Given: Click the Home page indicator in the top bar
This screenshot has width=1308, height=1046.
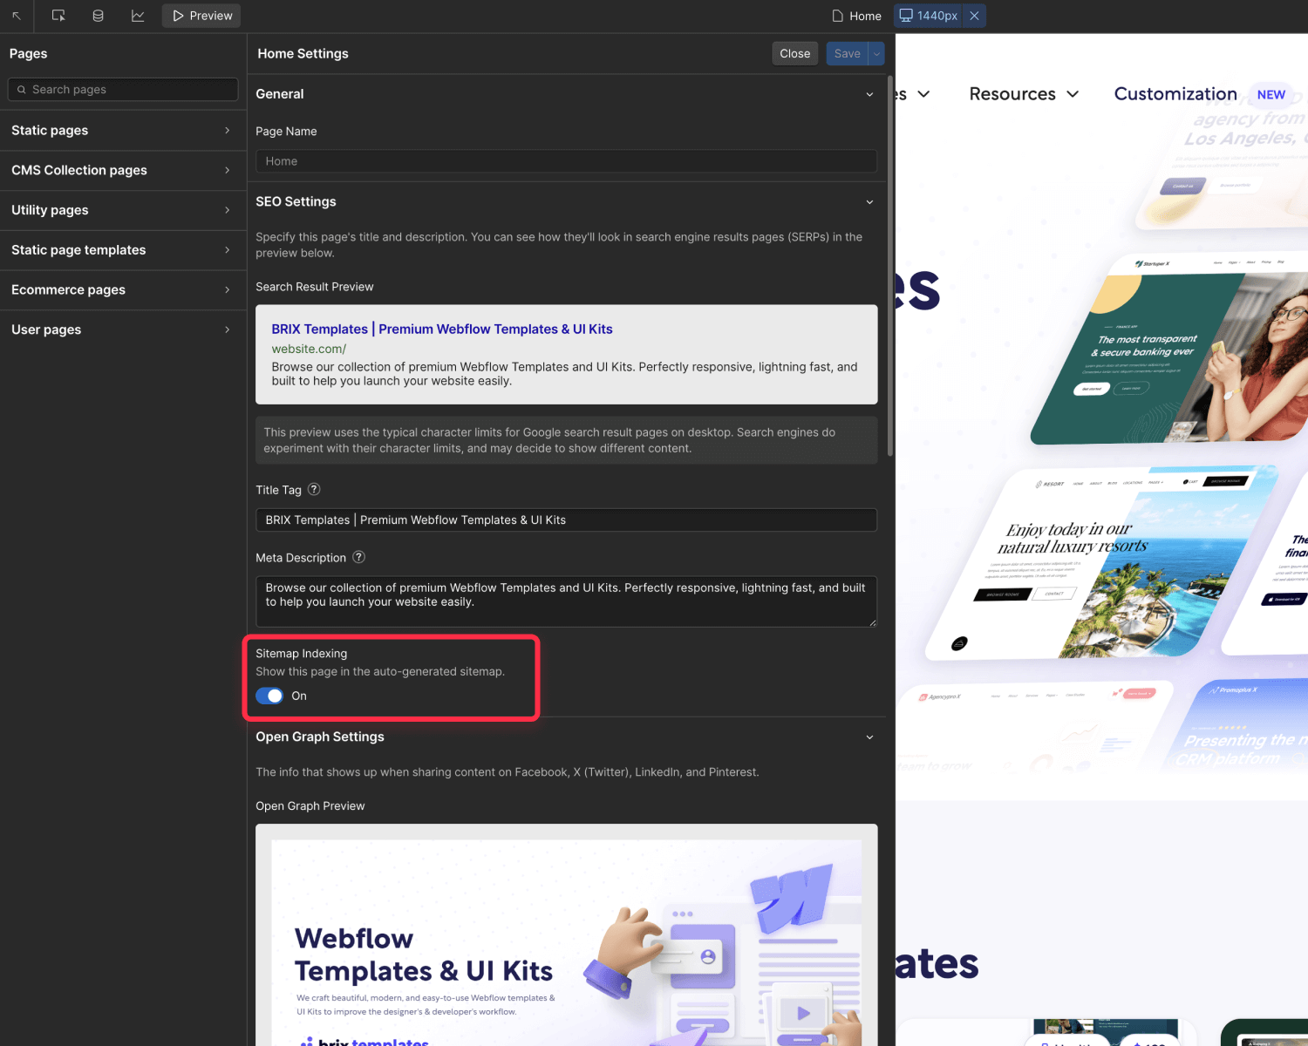Looking at the screenshot, I should 856,16.
